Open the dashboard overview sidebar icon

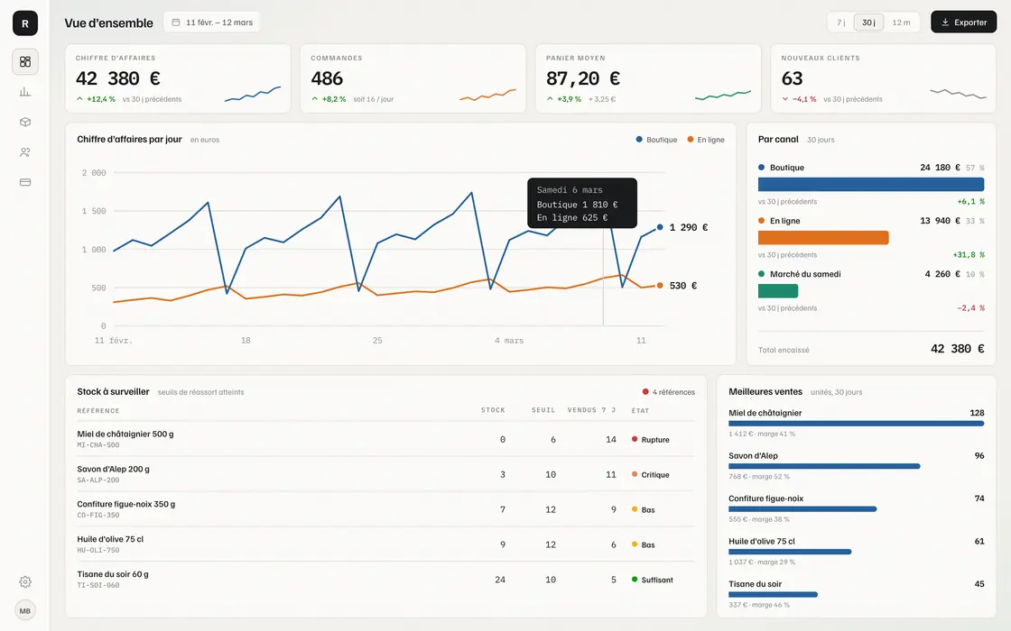(x=25, y=62)
